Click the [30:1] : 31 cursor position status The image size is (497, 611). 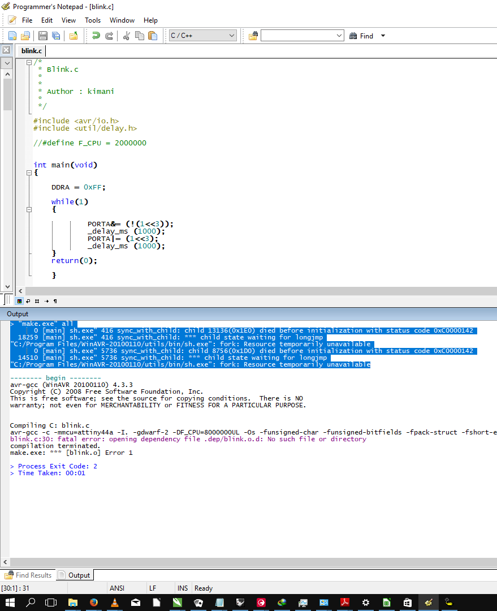(15, 588)
